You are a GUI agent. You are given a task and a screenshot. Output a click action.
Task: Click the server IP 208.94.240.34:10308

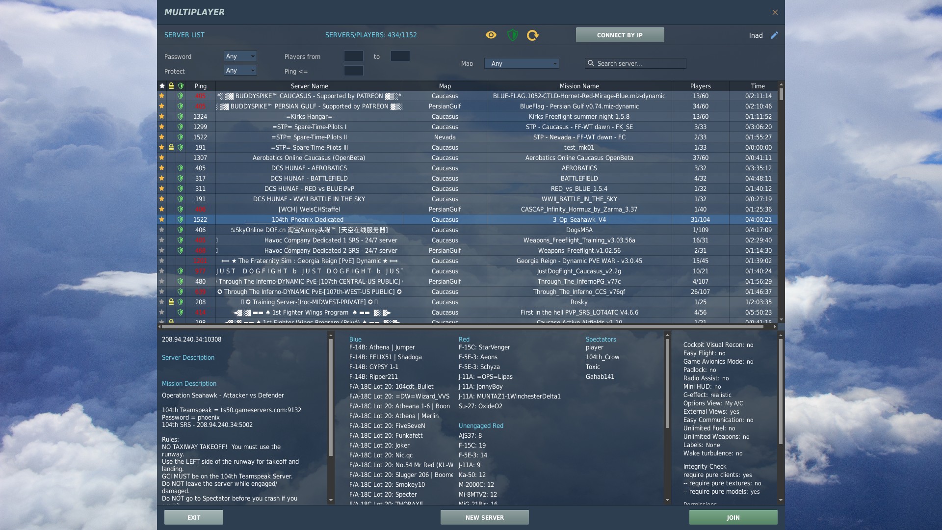[191, 339]
